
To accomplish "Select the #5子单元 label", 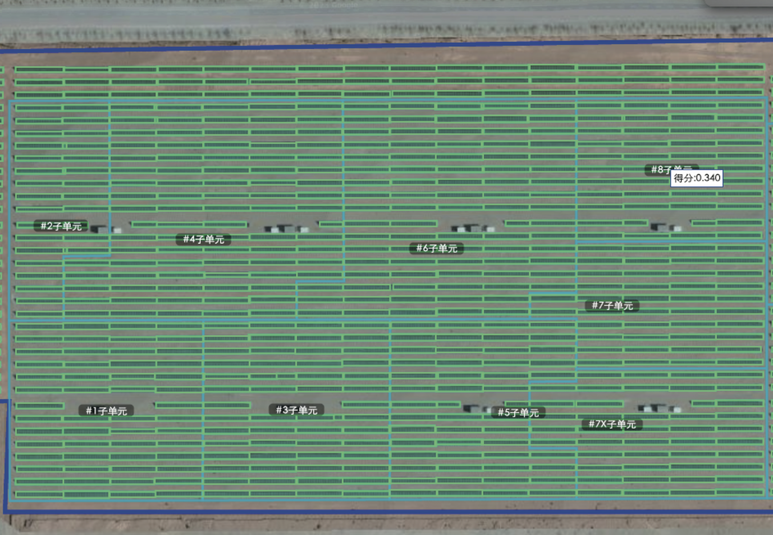I will click(518, 412).
